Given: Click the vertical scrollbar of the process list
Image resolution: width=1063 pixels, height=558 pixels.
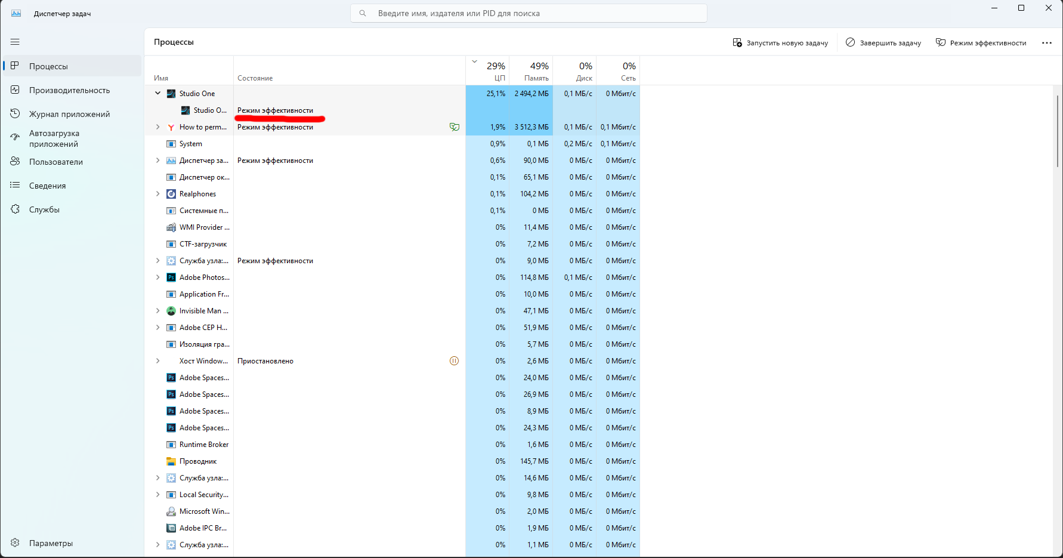Looking at the screenshot, I should (x=1057, y=131).
